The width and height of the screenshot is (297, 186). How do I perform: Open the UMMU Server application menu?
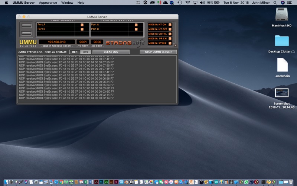tap(24, 3)
